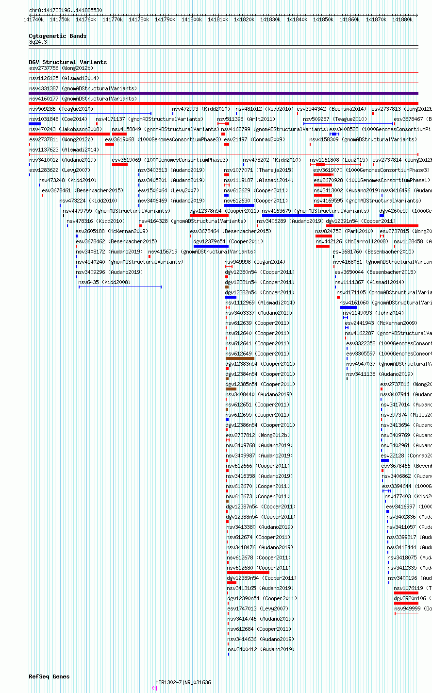432x693 pixels.
Task: Click the red nsv612680 variant bar
Action: [248, 573]
